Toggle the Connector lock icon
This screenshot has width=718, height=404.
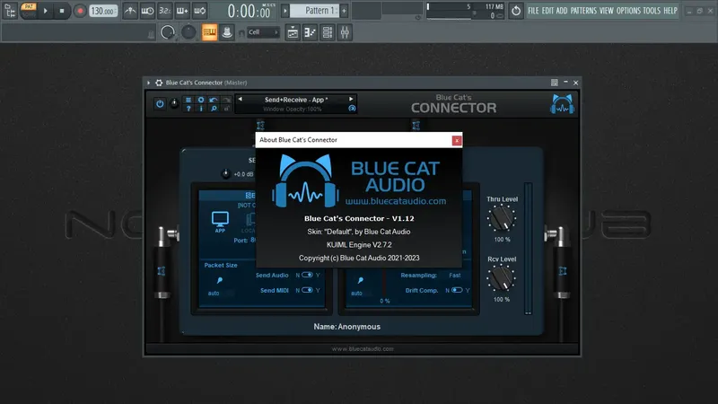226,109
